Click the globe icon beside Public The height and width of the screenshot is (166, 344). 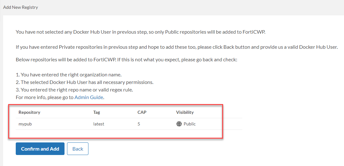[x=179, y=124]
